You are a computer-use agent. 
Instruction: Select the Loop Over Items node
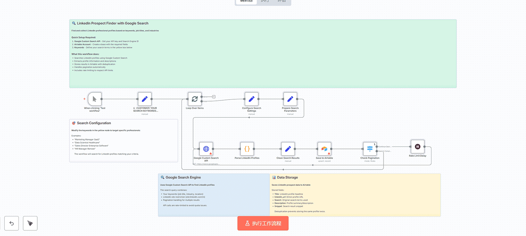[194, 99]
